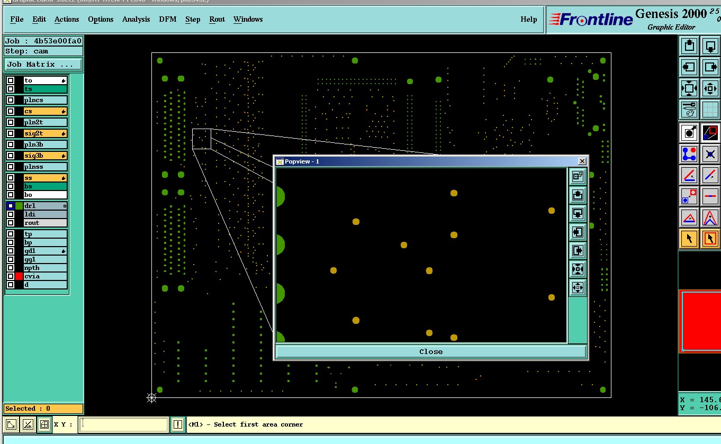Click the Selected : 0 status label
The height and width of the screenshot is (444, 721).
tap(43, 409)
